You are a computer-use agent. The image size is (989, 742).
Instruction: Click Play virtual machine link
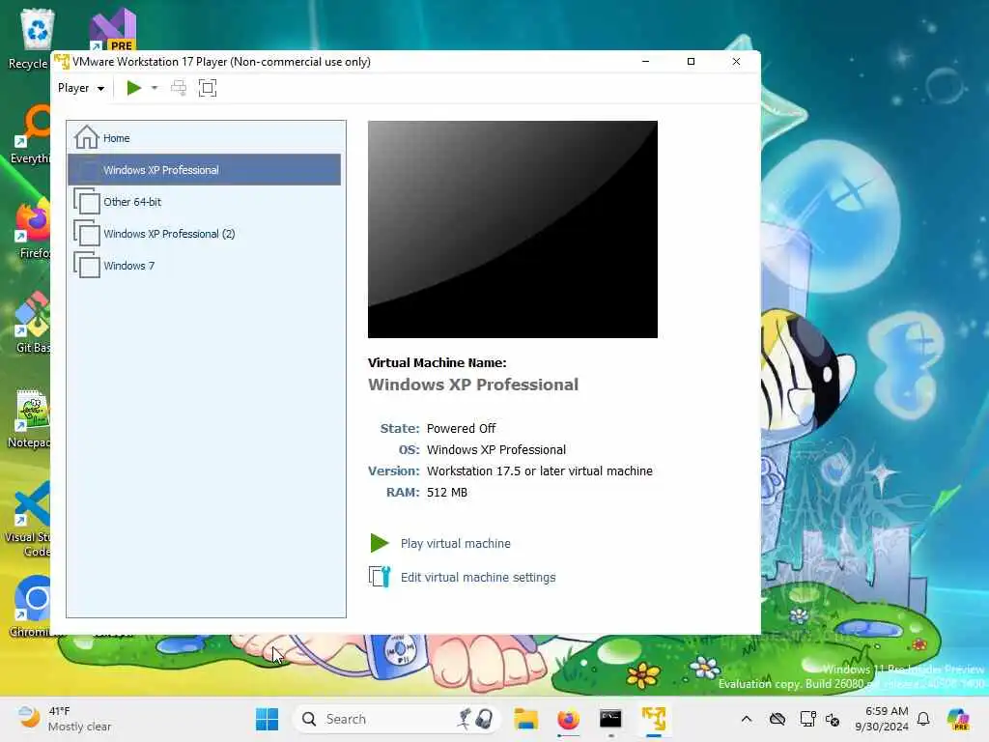[x=456, y=543]
